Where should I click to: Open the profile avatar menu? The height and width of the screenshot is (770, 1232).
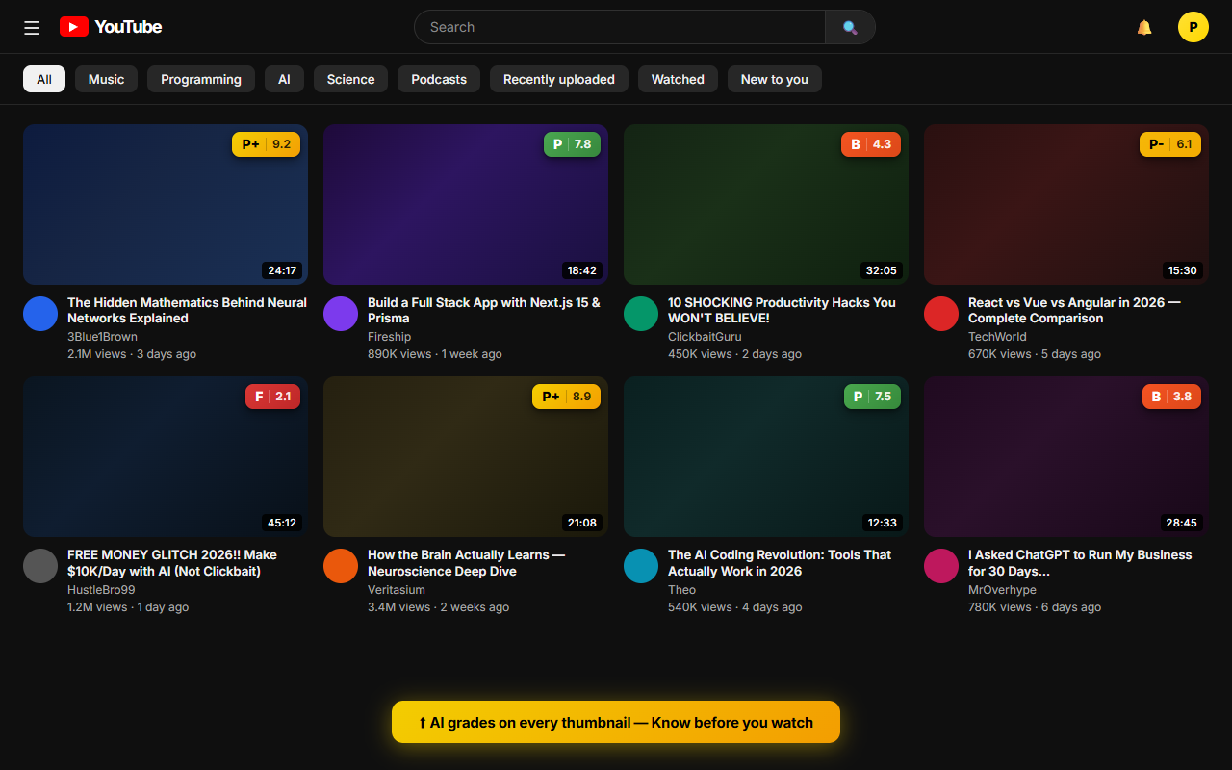point(1193,27)
